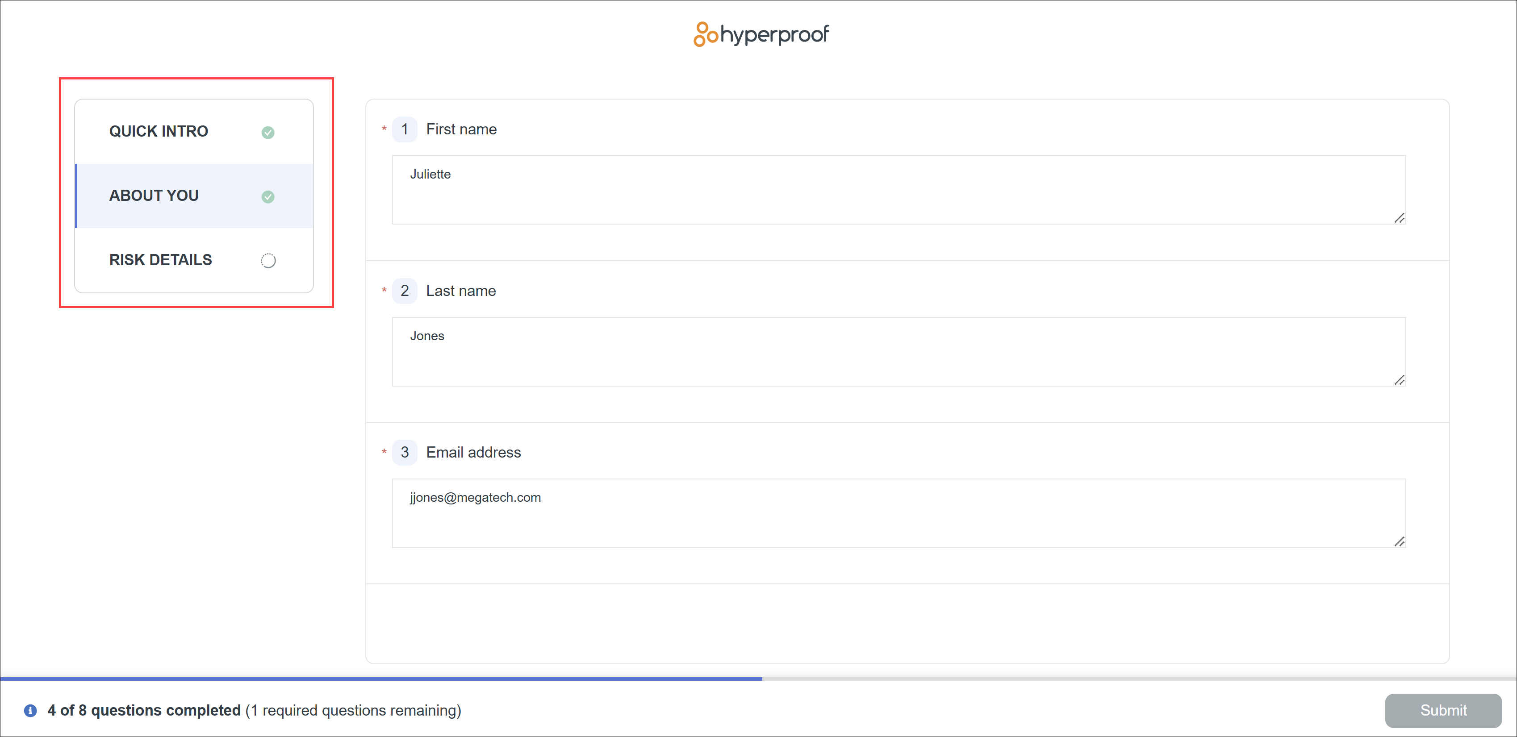The image size is (1517, 737).
Task: Click Quick Intro green checkmark icon
Action: 268,133
